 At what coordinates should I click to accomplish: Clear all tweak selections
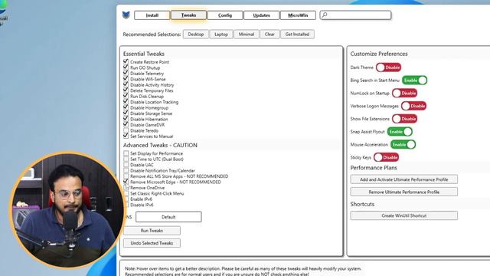(269, 34)
